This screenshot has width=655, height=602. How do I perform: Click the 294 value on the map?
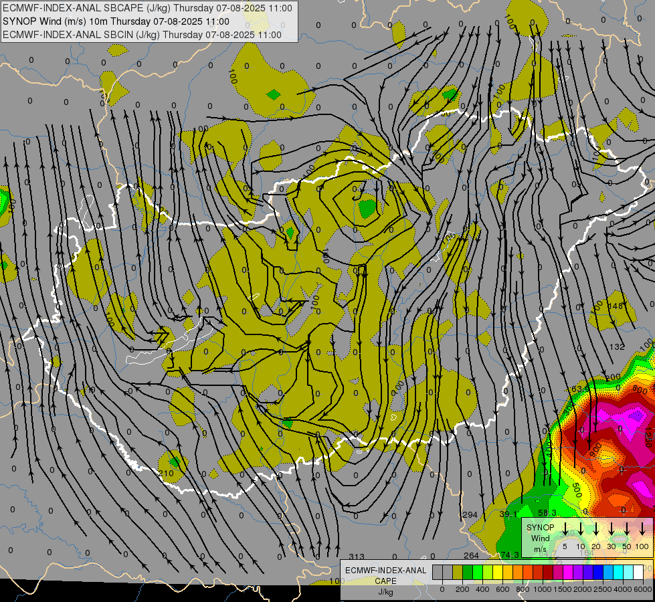[x=470, y=514]
